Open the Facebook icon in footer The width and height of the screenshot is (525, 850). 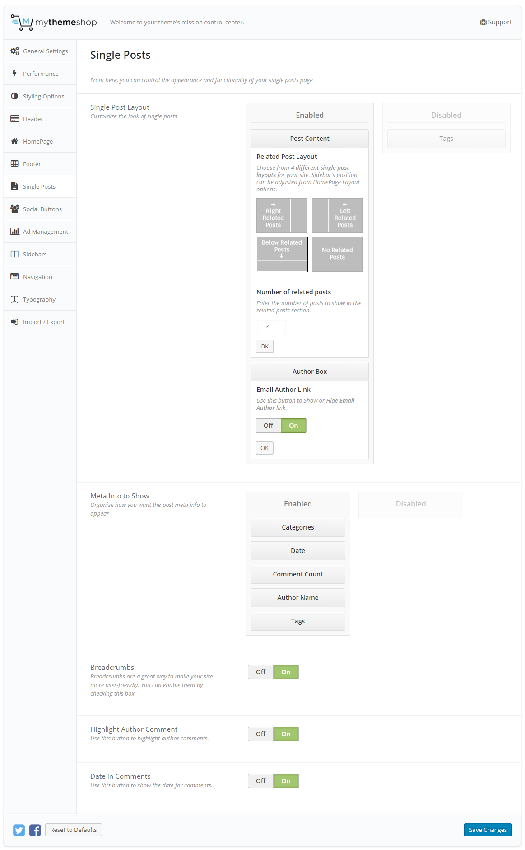point(35,830)
